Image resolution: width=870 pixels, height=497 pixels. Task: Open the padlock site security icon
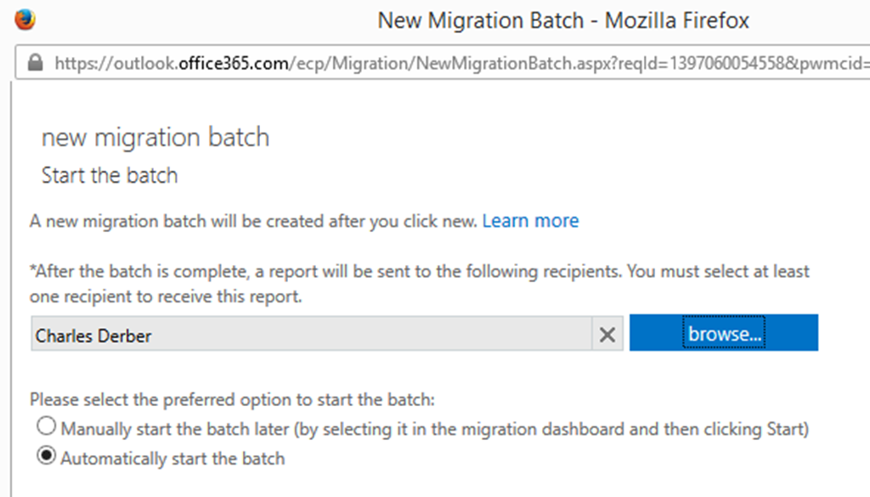coord(35,62)
